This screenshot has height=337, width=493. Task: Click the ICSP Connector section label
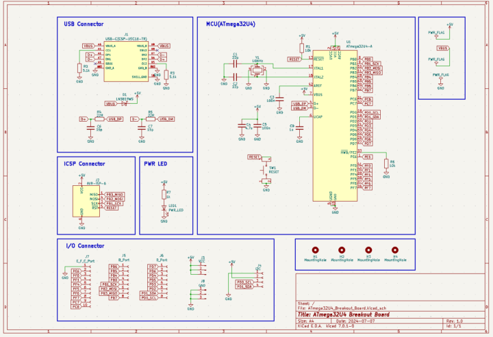85,164
